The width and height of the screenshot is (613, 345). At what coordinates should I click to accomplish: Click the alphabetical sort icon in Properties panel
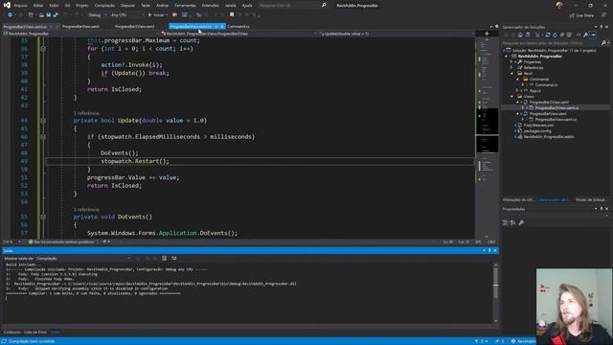pyautogui.click(x=512, y=222)
